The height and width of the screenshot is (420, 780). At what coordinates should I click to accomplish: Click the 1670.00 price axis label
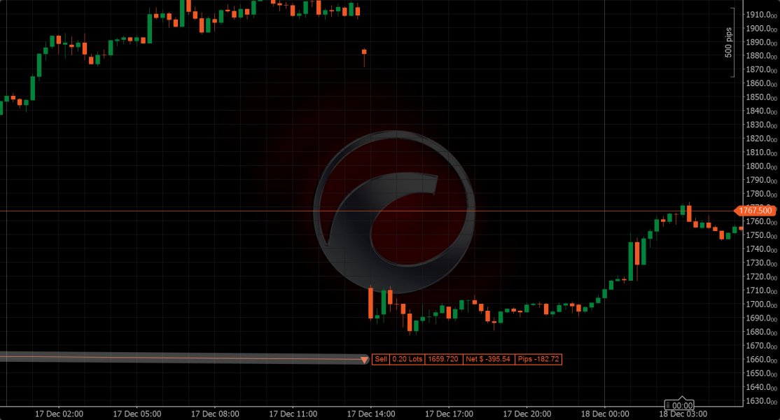(x=761, y=346)
